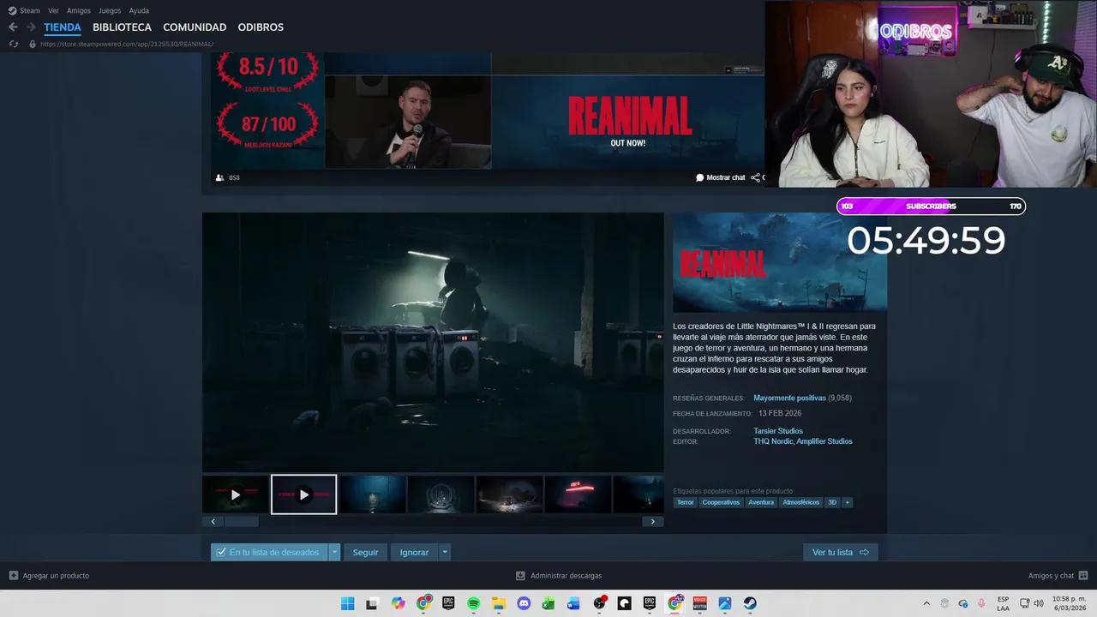
Task: Expand more tags with plus button
Action: pyautogui.click(x=848, y=502)
